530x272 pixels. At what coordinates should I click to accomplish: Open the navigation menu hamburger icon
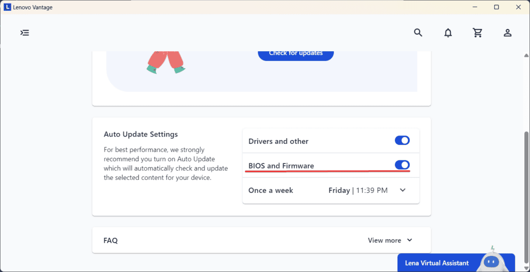(25, 33)
